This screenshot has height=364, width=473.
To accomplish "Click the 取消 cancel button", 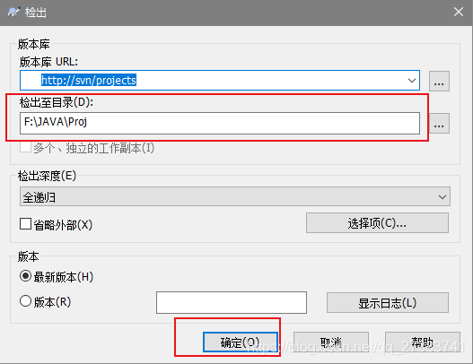I will click(x=331, y=342).
